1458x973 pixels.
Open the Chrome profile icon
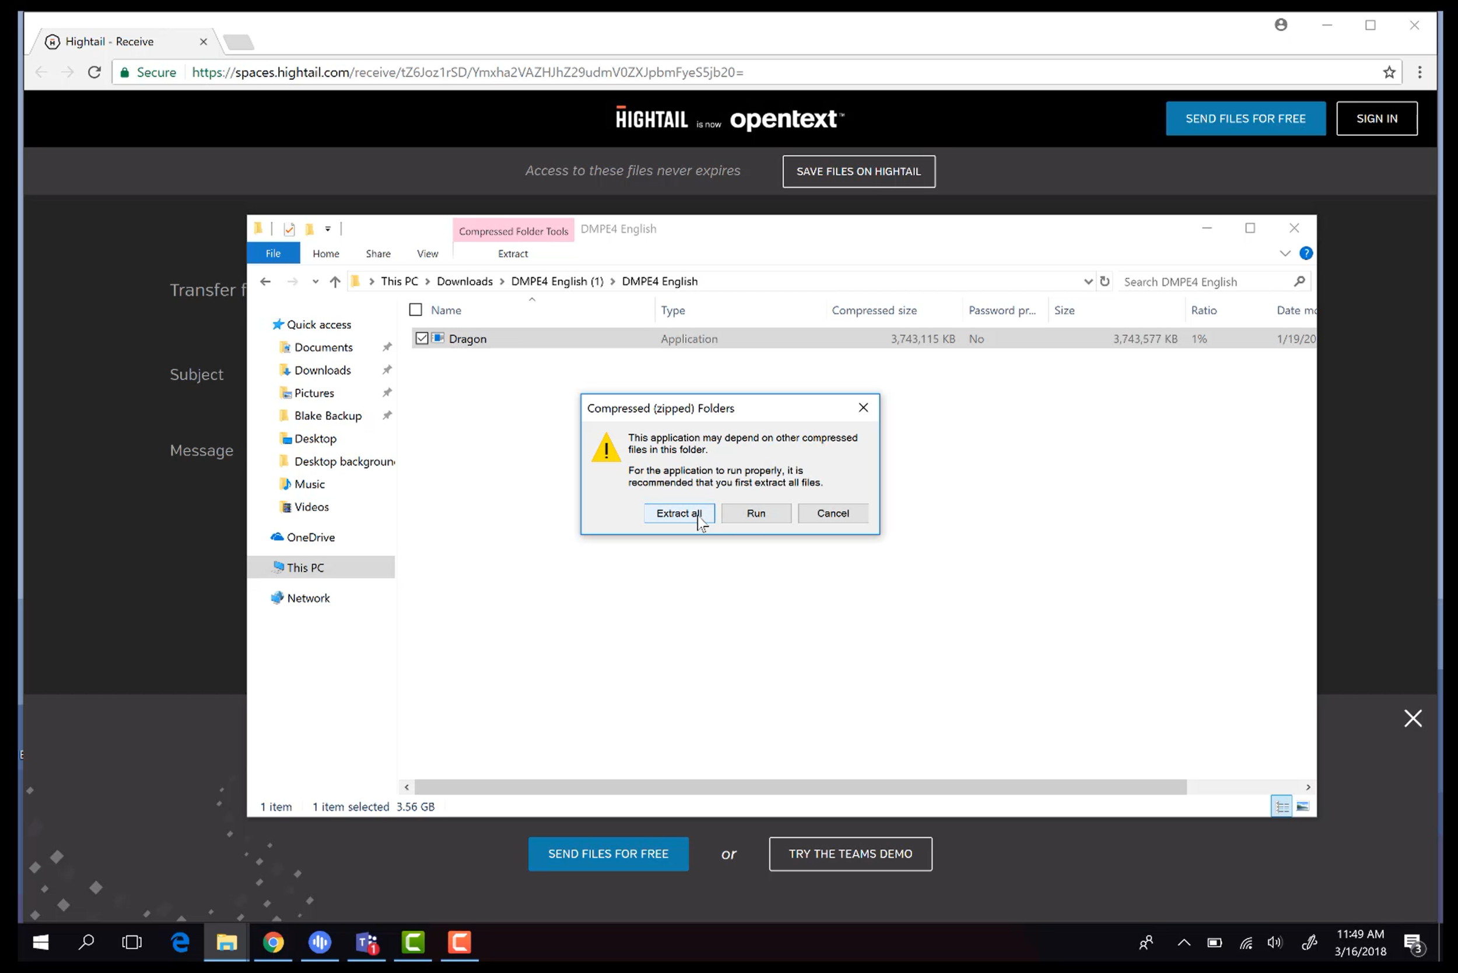(1281, 25)
